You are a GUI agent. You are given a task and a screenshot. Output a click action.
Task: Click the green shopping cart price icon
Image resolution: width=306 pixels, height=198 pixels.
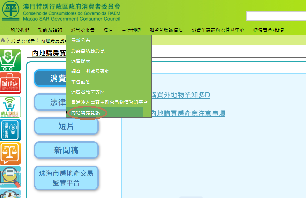coord(11,60)
